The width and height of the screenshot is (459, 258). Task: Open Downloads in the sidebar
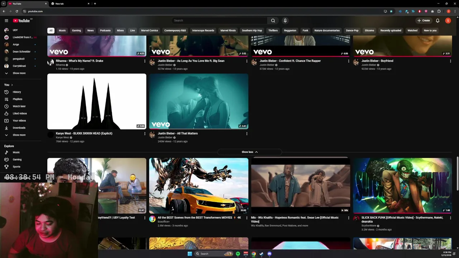point(22,128)
